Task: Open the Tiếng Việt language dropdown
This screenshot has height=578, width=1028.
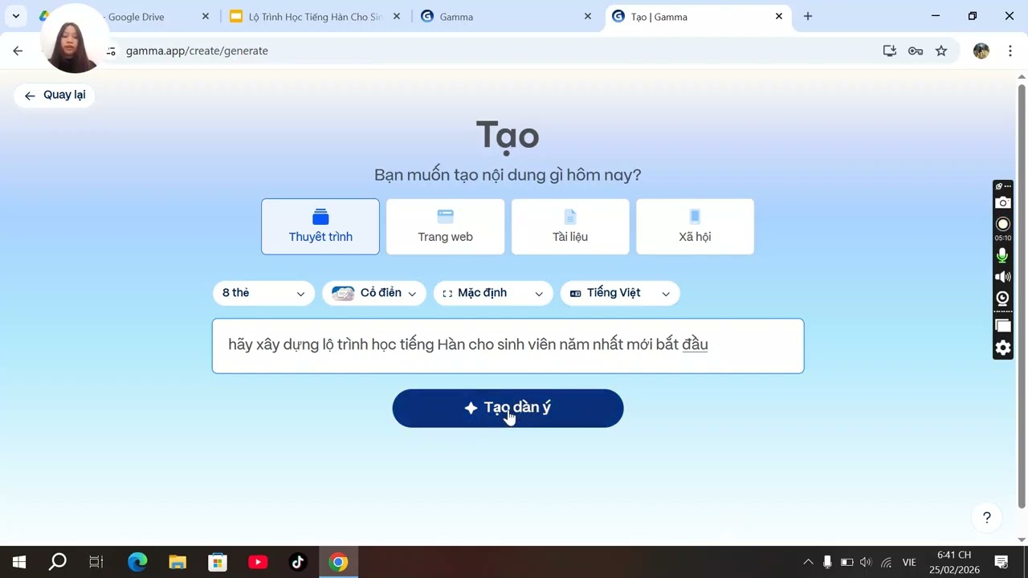Action: (x=620, y=293)
